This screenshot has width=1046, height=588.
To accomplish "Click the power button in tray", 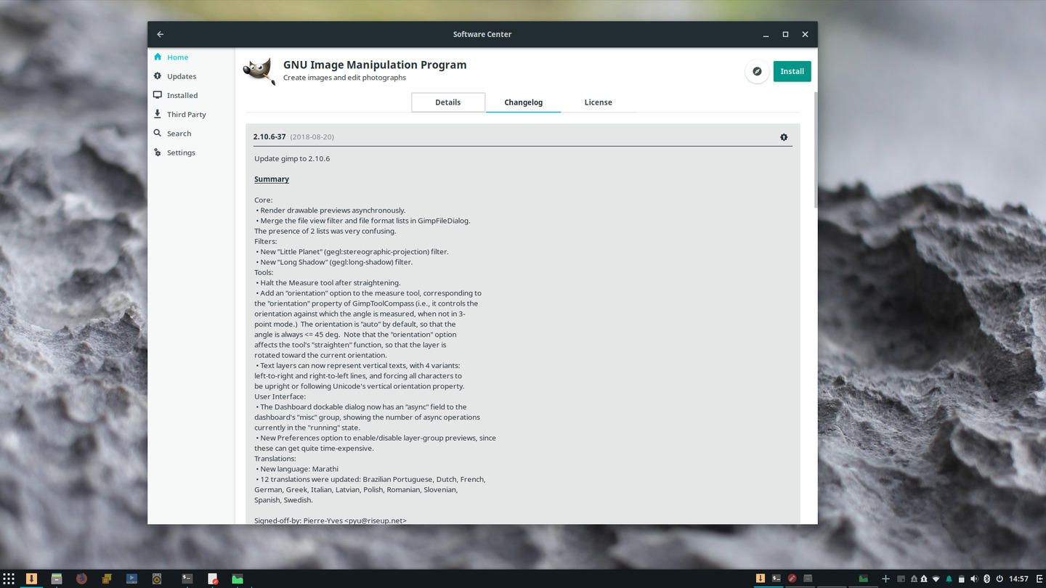I will coord(1000,579).
